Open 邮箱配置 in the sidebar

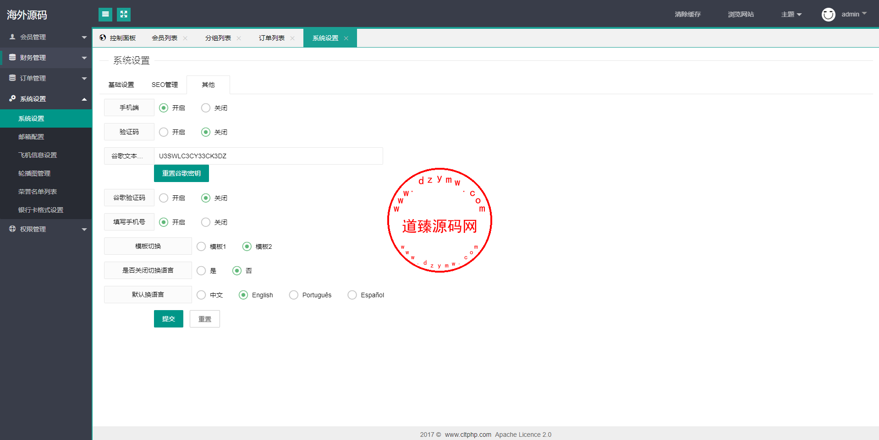46,137
